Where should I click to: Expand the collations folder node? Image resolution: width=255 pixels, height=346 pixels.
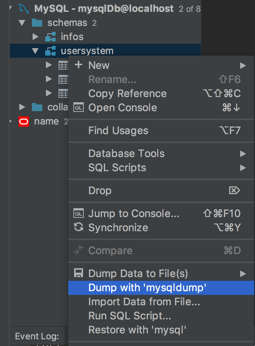click(x=22, y=107)
